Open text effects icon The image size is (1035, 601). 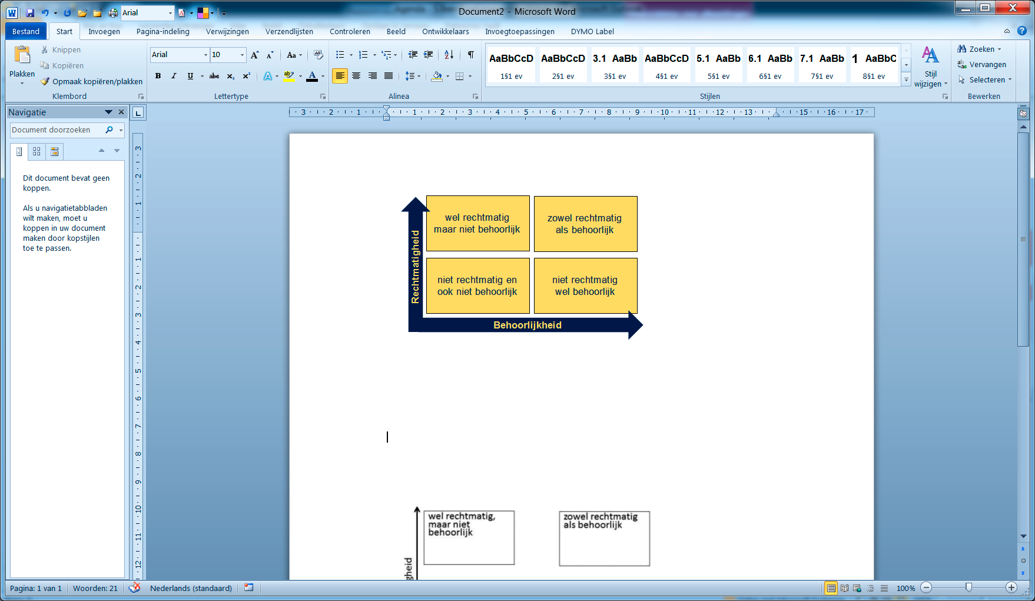(268, 76)
